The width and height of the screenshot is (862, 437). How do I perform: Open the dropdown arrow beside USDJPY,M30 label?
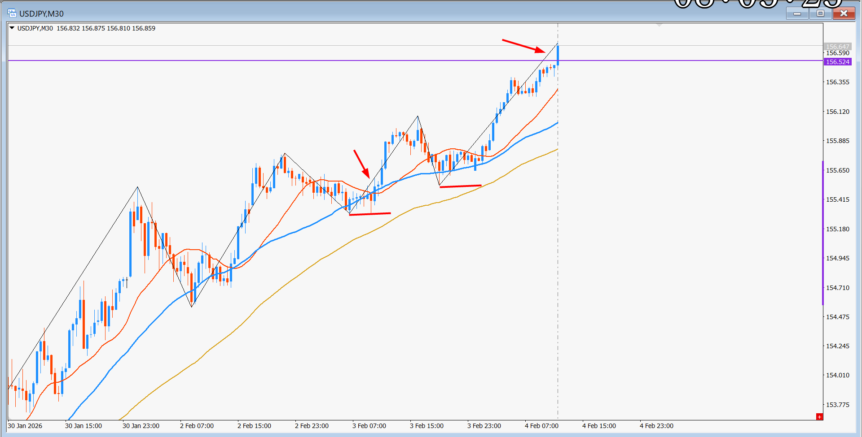[x=12, y=28]
